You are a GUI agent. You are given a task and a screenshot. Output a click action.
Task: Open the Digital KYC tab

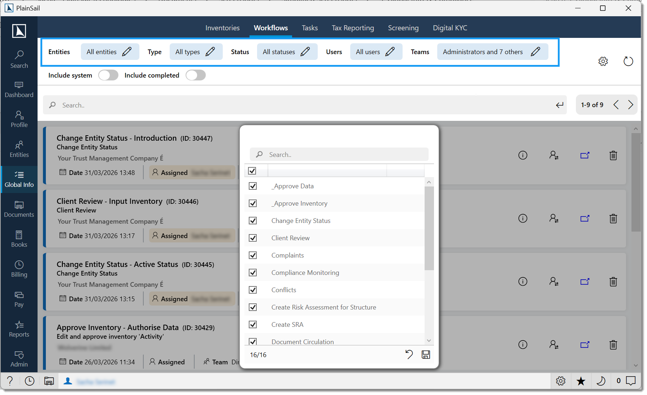tap(450, 28)
